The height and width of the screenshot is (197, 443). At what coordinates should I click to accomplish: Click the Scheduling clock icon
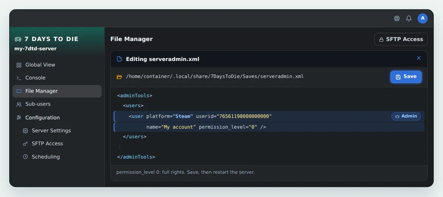[25, 157]
